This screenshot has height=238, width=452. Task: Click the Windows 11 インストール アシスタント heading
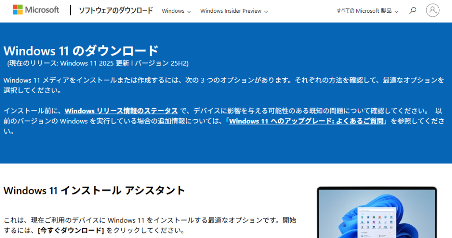(x=94, y=190)
